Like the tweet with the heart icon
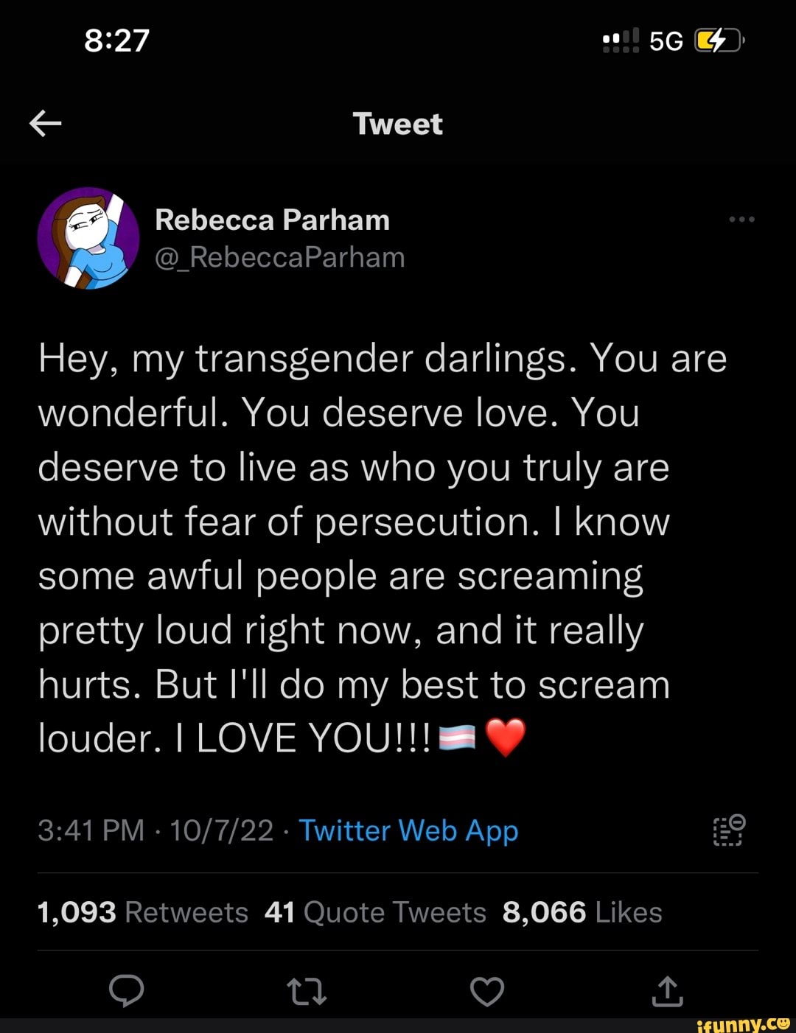 point(487,992)
